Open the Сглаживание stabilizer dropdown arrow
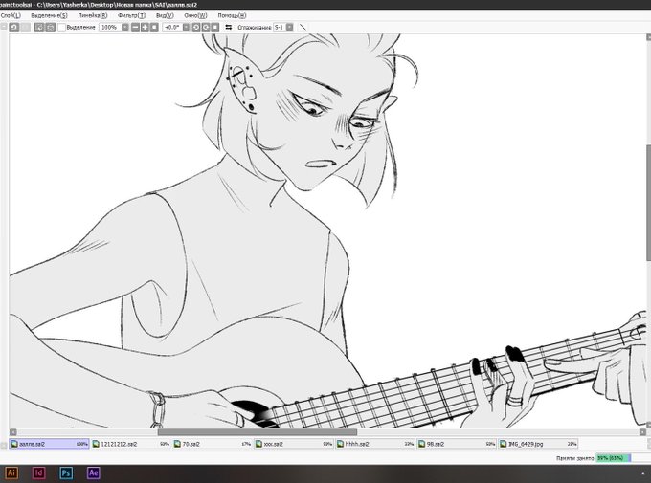Screen dimensions: 651x483 pyautogui.click(x=289, y=27)
